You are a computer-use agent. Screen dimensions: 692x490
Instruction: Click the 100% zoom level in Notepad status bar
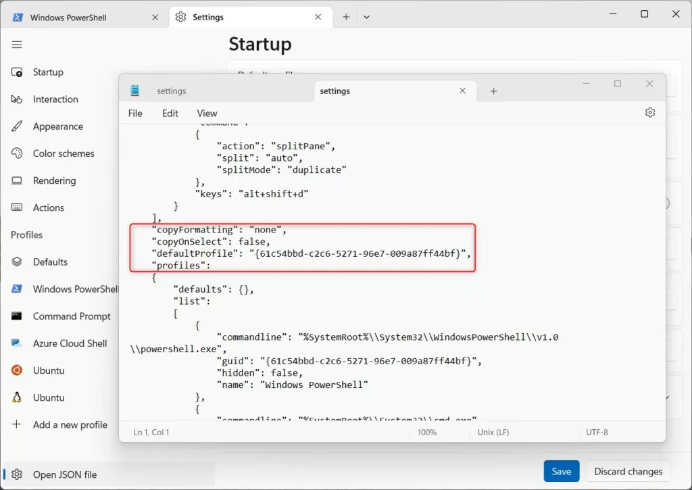coord(427,432)
